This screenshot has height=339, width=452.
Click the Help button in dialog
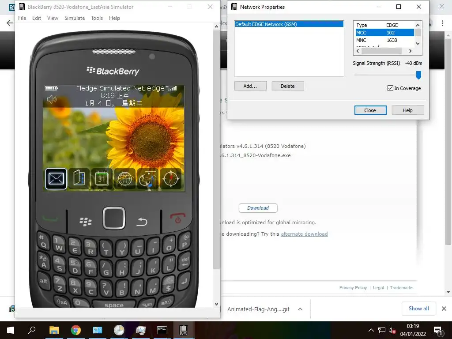[407, 110]
